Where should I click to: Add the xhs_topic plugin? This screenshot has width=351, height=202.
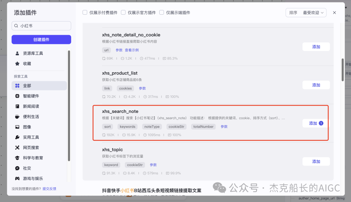click(316, 161)
